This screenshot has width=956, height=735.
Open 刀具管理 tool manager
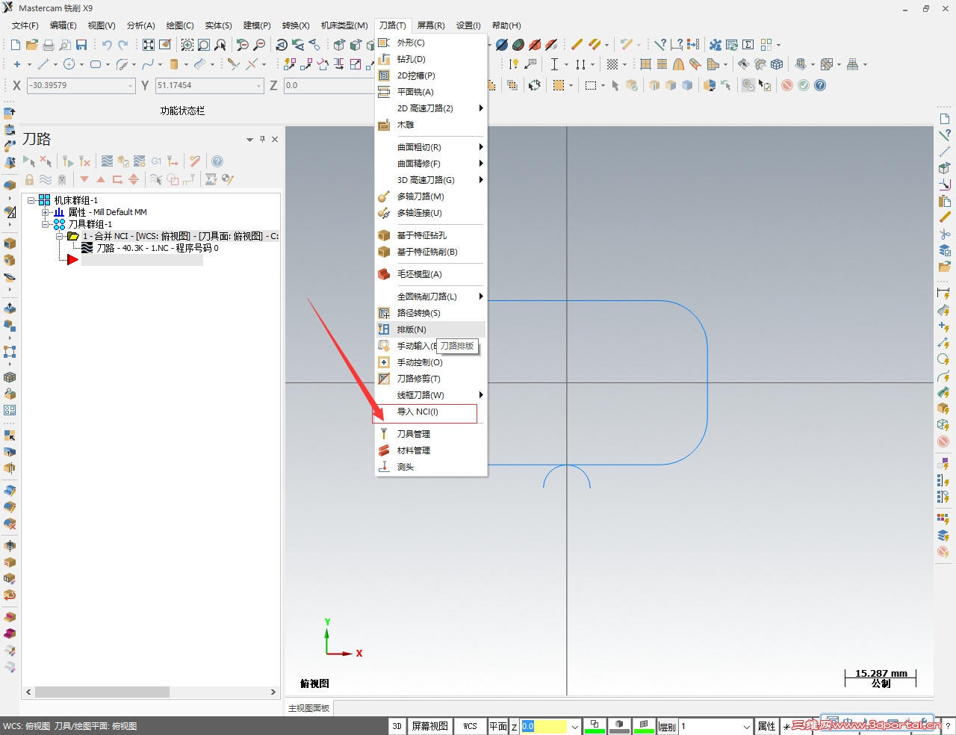[430, 434]
